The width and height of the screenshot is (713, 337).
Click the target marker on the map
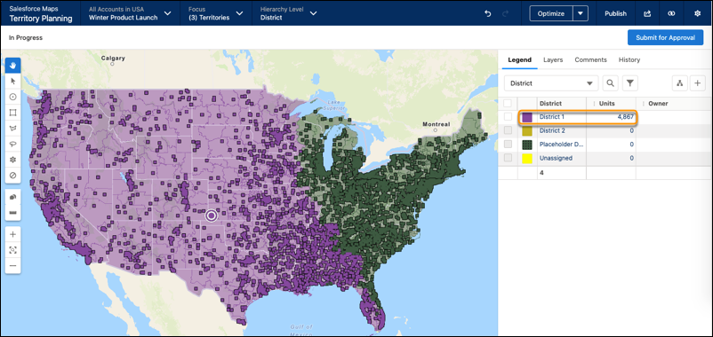pyautogui.click(x=211, y=216)
